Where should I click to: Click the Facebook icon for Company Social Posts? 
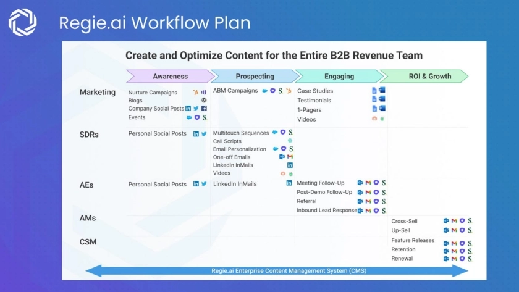[204, 109]
